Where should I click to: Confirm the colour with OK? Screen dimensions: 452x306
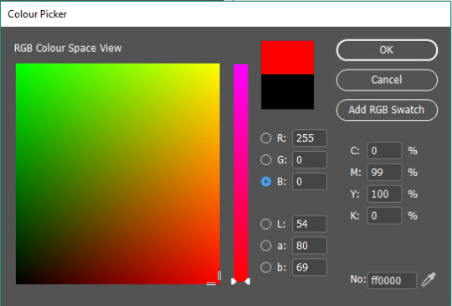(x=387, y=50)
